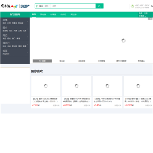153x153 pixels.
Task: Expand the 自由行 category arrow
Action: [x=27, y=44]
